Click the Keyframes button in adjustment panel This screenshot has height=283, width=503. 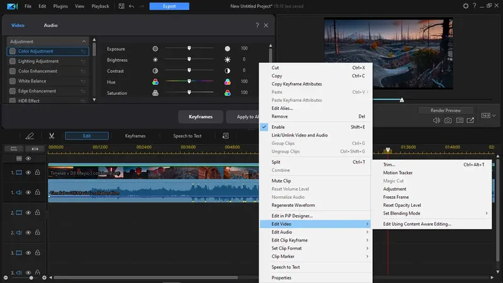coord(201,117)
